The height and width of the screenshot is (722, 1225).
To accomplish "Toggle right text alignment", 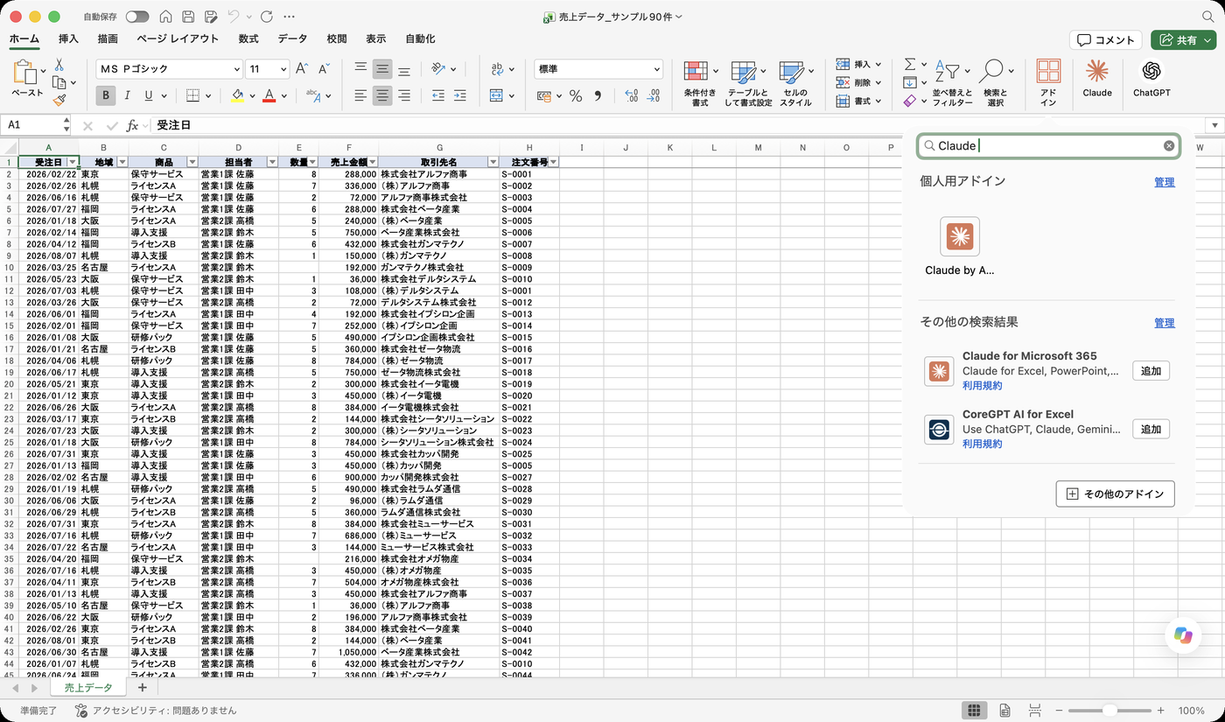I will coord(403,95).
